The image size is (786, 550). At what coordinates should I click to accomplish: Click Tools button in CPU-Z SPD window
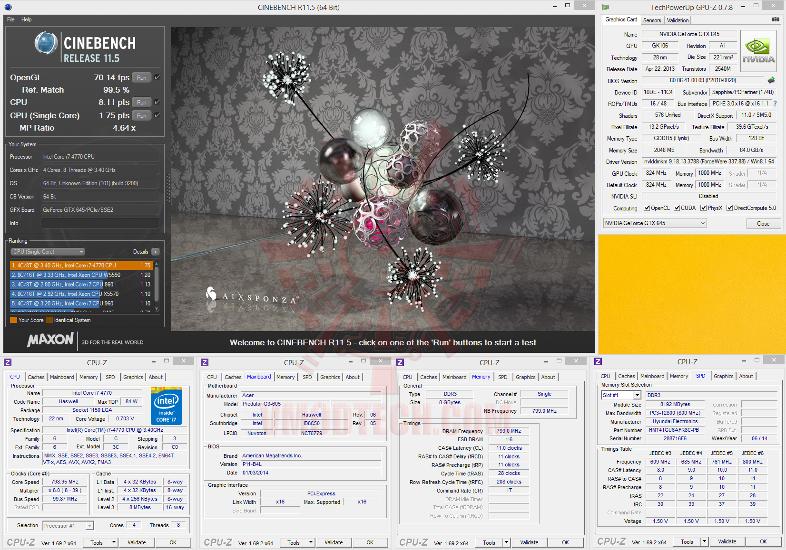687,541
